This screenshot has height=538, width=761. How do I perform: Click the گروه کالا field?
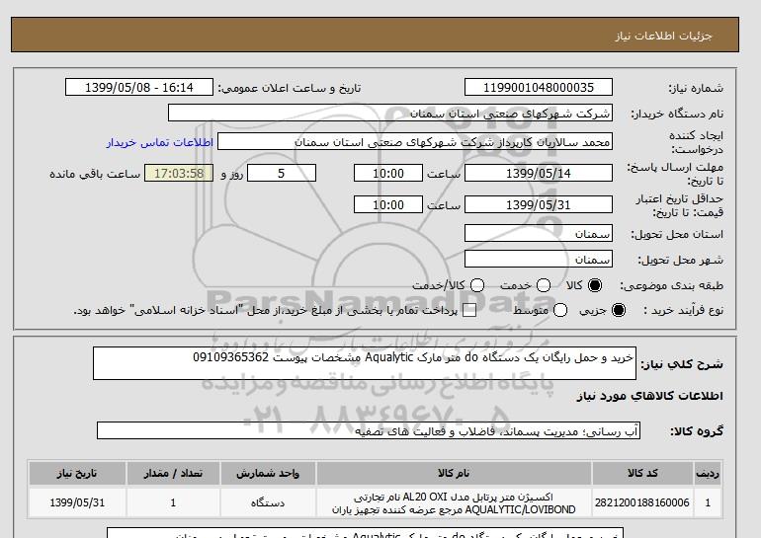pos(369,430)
